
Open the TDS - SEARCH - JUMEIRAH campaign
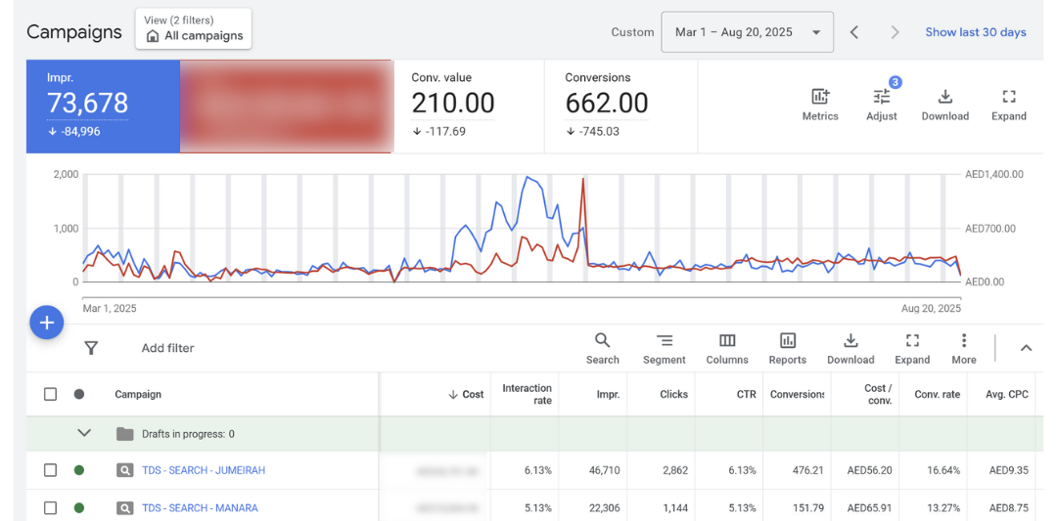pos(204,470)
